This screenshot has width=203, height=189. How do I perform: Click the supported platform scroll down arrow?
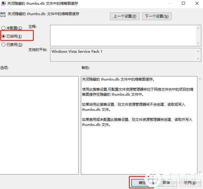click(198, 59)
